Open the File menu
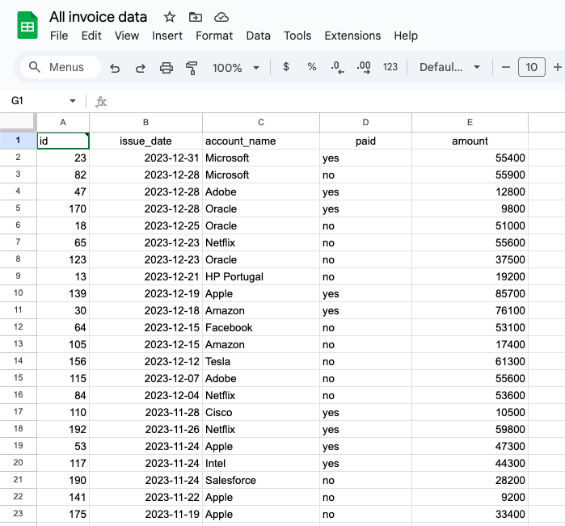This screenshot has width=565, height=526. [59, 36]
